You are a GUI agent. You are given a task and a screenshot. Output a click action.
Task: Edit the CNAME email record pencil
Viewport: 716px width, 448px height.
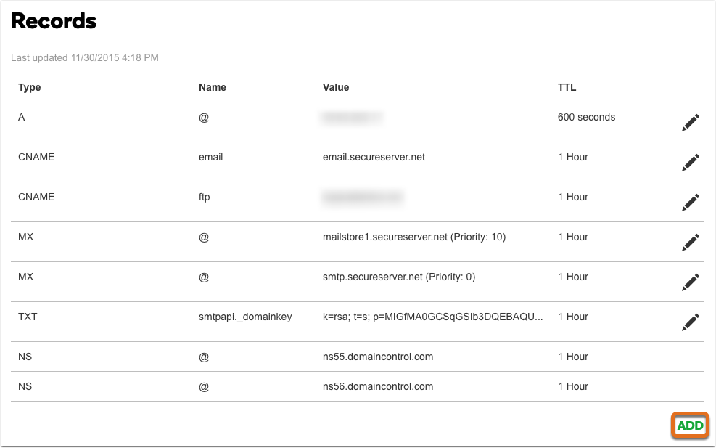pos(691,163)
